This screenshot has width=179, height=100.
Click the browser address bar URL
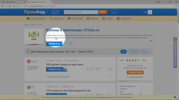click(x=40, y=6)
